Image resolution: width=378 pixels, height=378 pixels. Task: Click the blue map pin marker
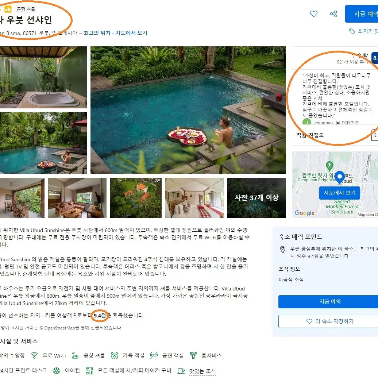point(340,177)
